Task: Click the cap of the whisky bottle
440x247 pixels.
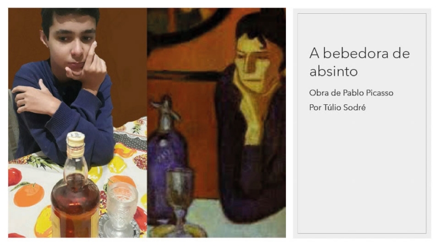Action: click(x=75, y=137)
